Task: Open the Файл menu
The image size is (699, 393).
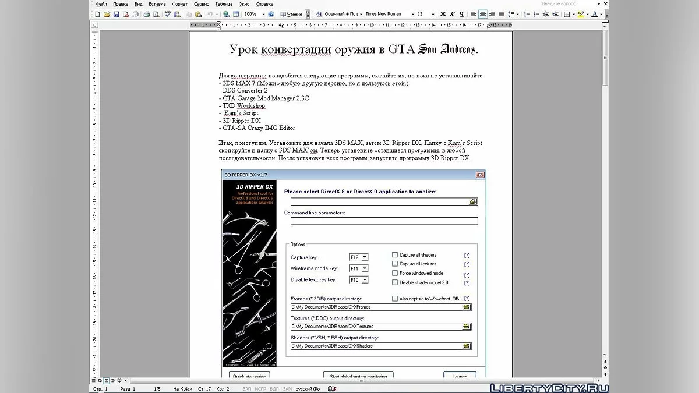Action: point(101,4)
